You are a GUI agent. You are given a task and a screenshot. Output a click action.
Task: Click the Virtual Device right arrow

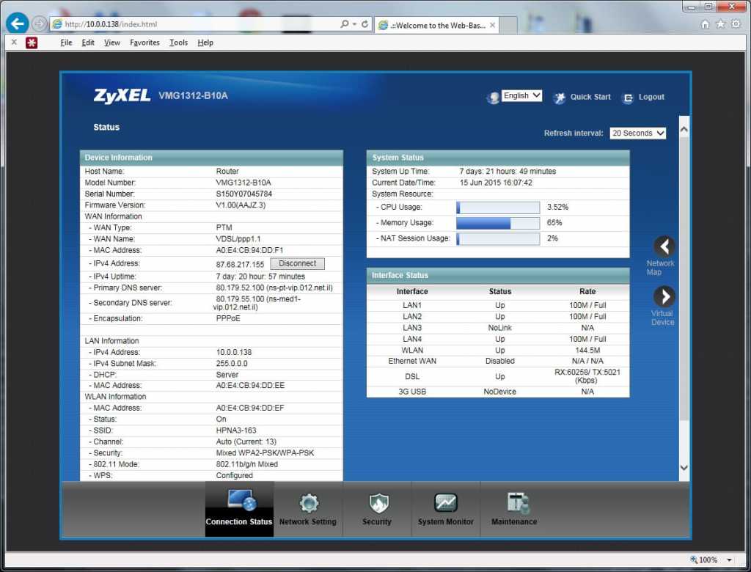(x=664, y=297)
